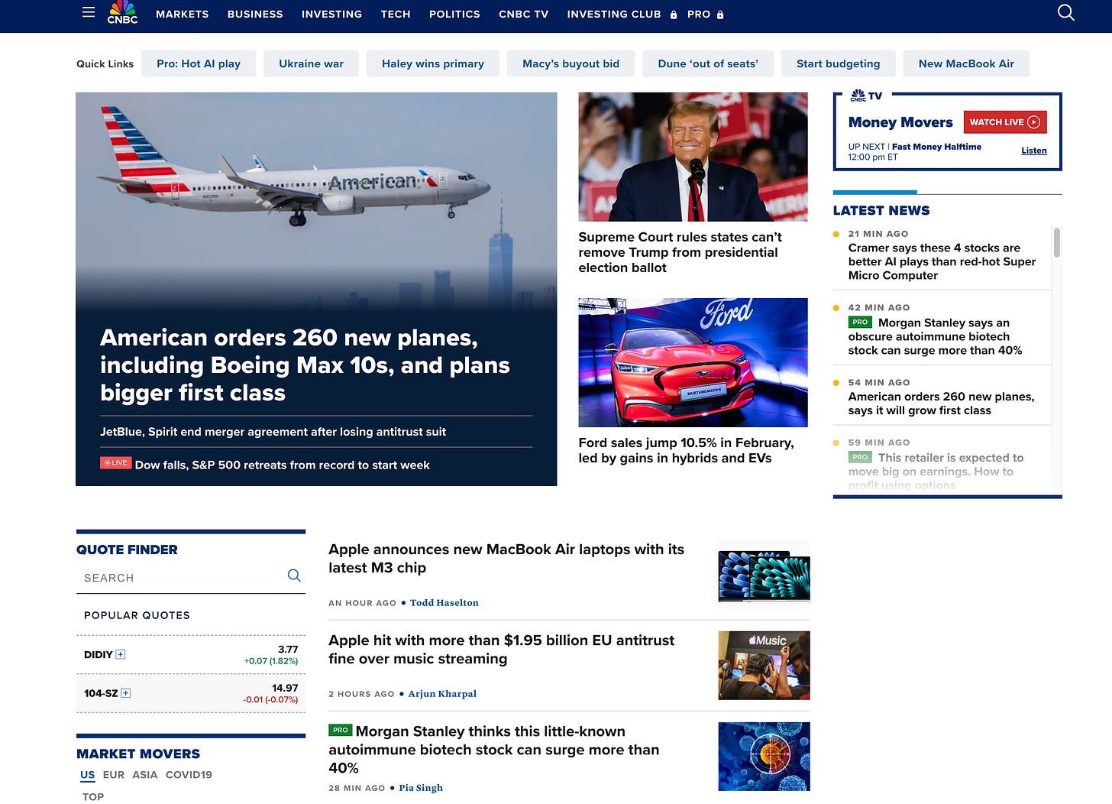The image size is (1112, 804).
Task: Switch Market Movers to the EUR tab
Action: coord(113,774)
